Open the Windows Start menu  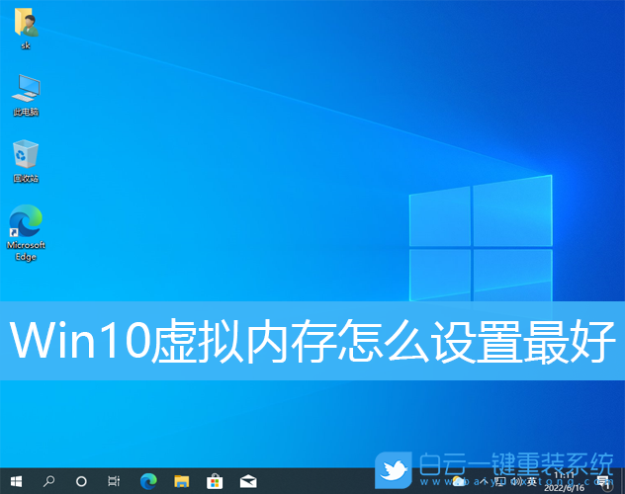tap(16, 482)
